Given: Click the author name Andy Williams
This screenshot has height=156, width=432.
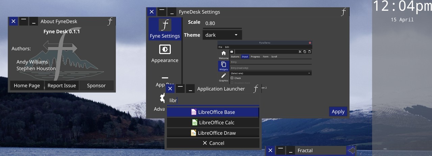Looking at the screenshot, I should pyautogui.click(x=32, y=62).
